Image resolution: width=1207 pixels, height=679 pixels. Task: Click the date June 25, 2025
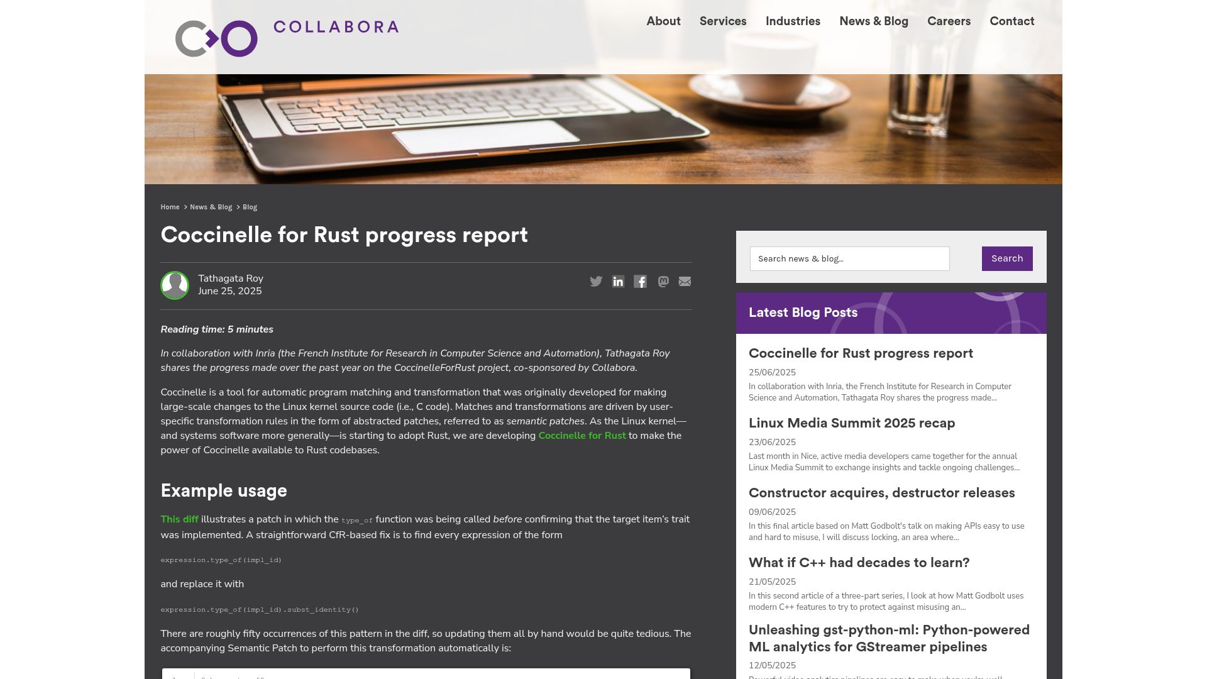[230, 291]
